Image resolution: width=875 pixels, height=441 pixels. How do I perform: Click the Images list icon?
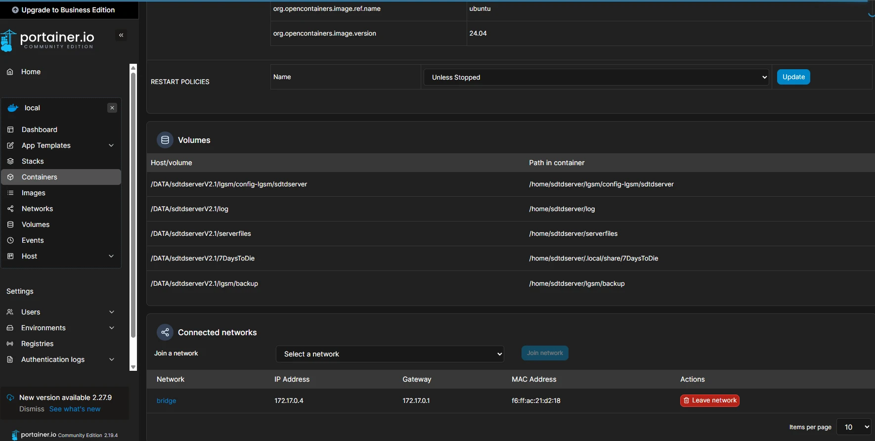coord(10,193)
